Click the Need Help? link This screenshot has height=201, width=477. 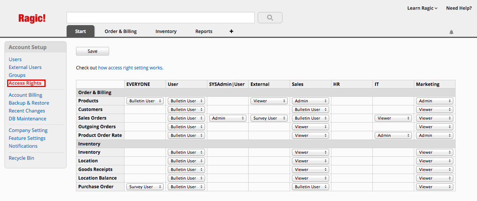click(459, 8)
